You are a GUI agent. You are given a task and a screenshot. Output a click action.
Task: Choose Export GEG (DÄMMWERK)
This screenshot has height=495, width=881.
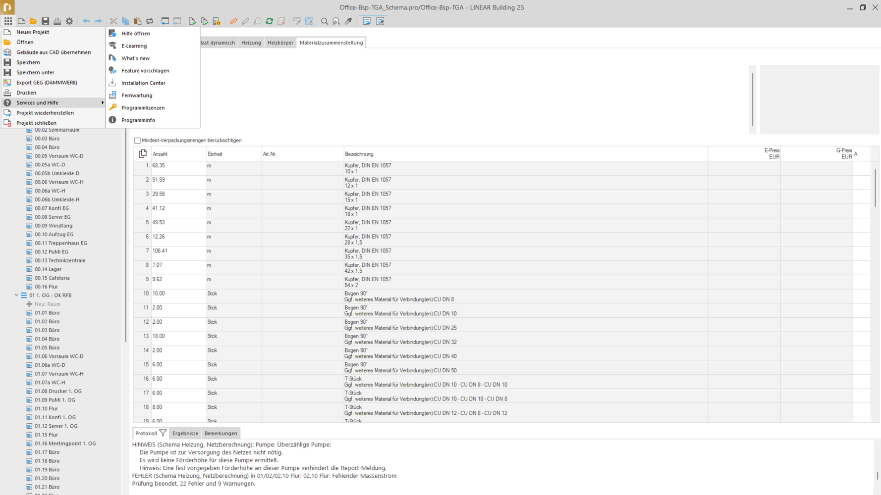[x=54, y=83]
